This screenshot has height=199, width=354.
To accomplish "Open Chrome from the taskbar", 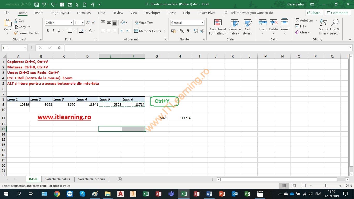I will (x=57, y=194).
